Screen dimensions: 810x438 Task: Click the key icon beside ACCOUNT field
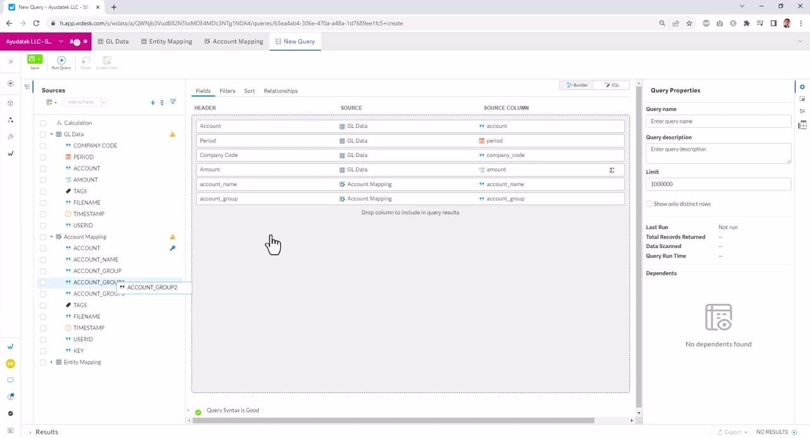click(x=172, y=248)
